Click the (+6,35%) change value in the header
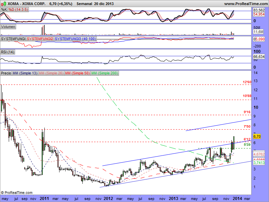269x202 pixels. pyautogui.click(x=64, y=4)
